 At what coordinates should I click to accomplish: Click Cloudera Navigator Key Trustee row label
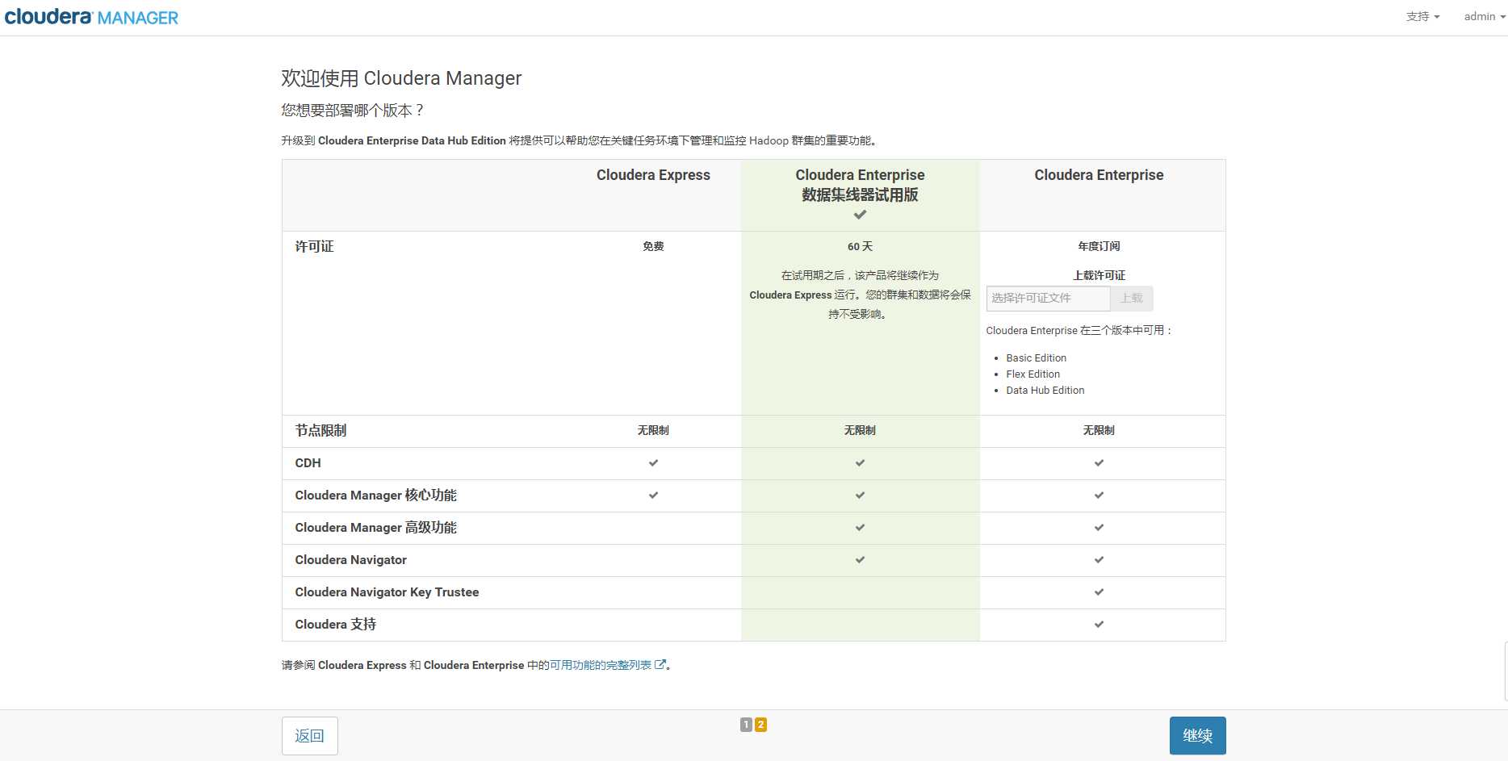[387, 592]
